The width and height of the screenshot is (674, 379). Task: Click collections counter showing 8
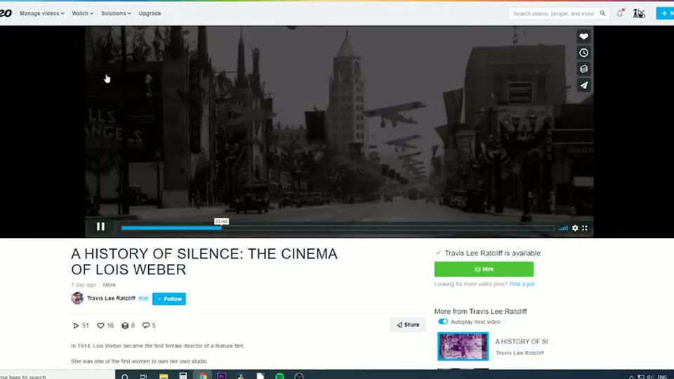[128, 326]
